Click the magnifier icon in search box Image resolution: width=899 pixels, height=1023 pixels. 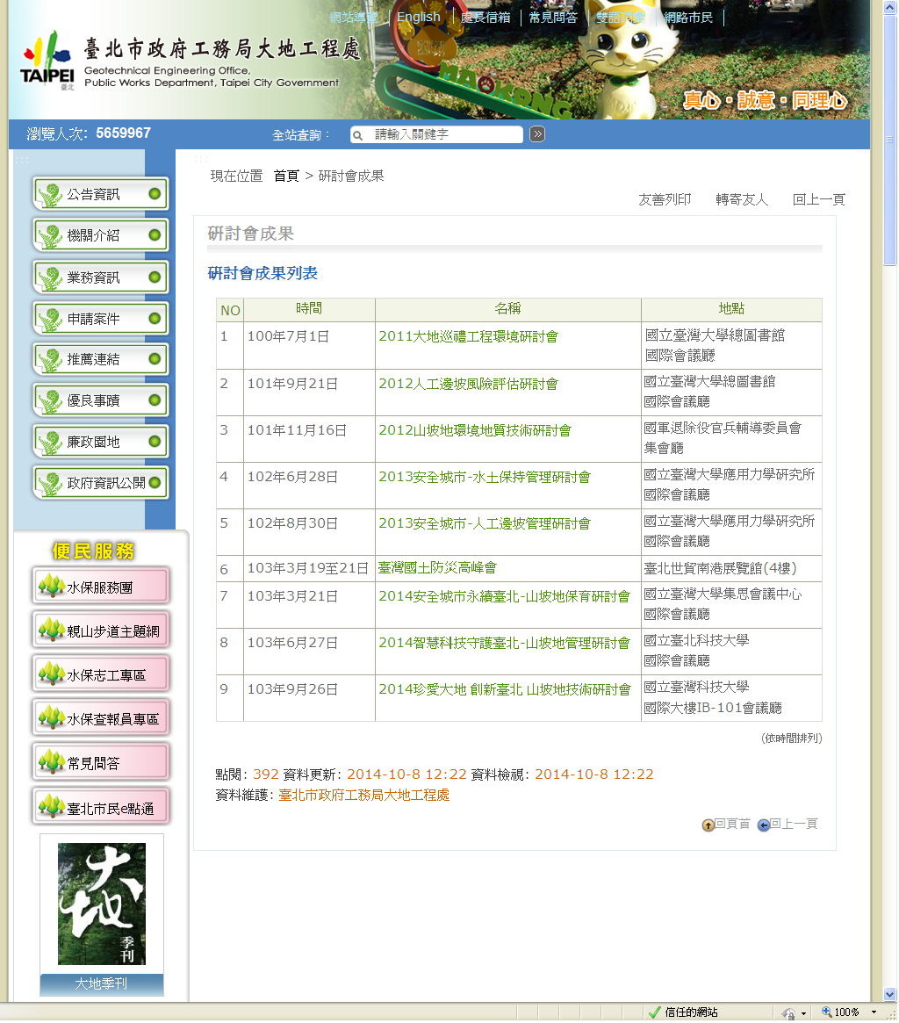coord(357,136)
